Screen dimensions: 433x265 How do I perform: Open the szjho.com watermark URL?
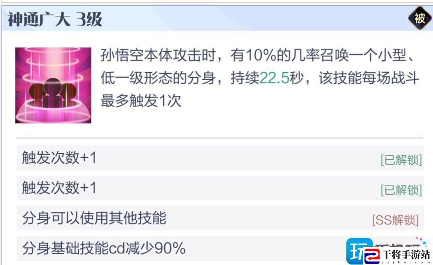pyautogui.click(x=406, y=261)
